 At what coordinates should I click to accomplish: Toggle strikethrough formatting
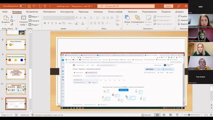pos(60,23)
